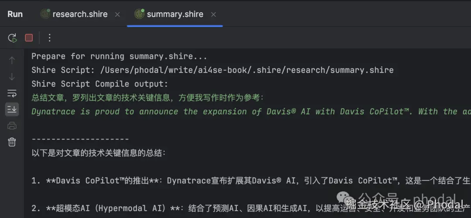Image resolution: width=471 pixels, height=218 pixels.
Task: Click the green Chinese prompt line
Action: pos(148,98)
